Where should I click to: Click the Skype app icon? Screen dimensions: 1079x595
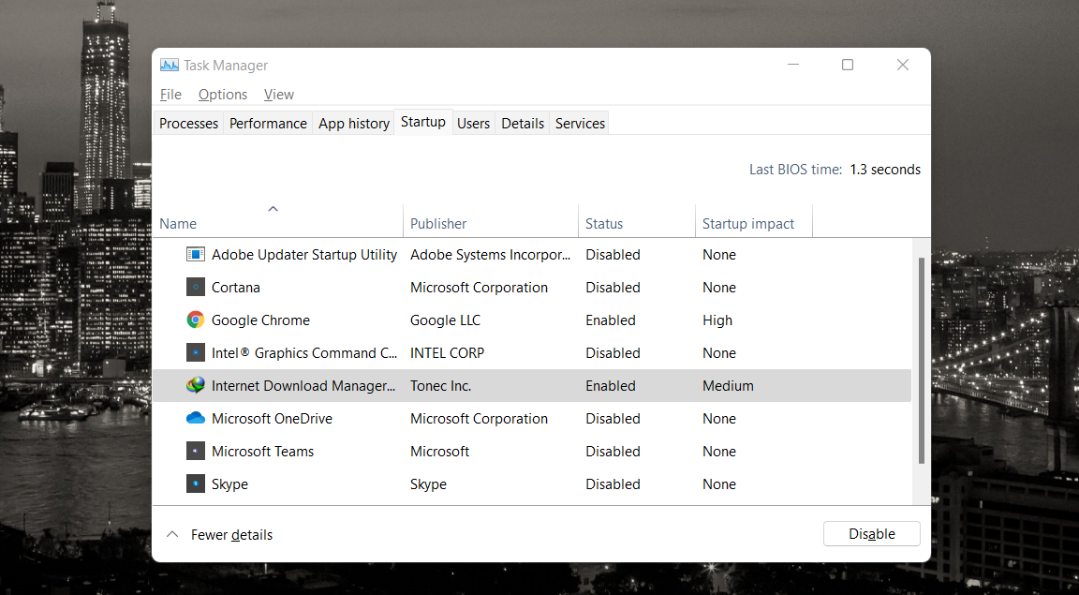(196, 484)
